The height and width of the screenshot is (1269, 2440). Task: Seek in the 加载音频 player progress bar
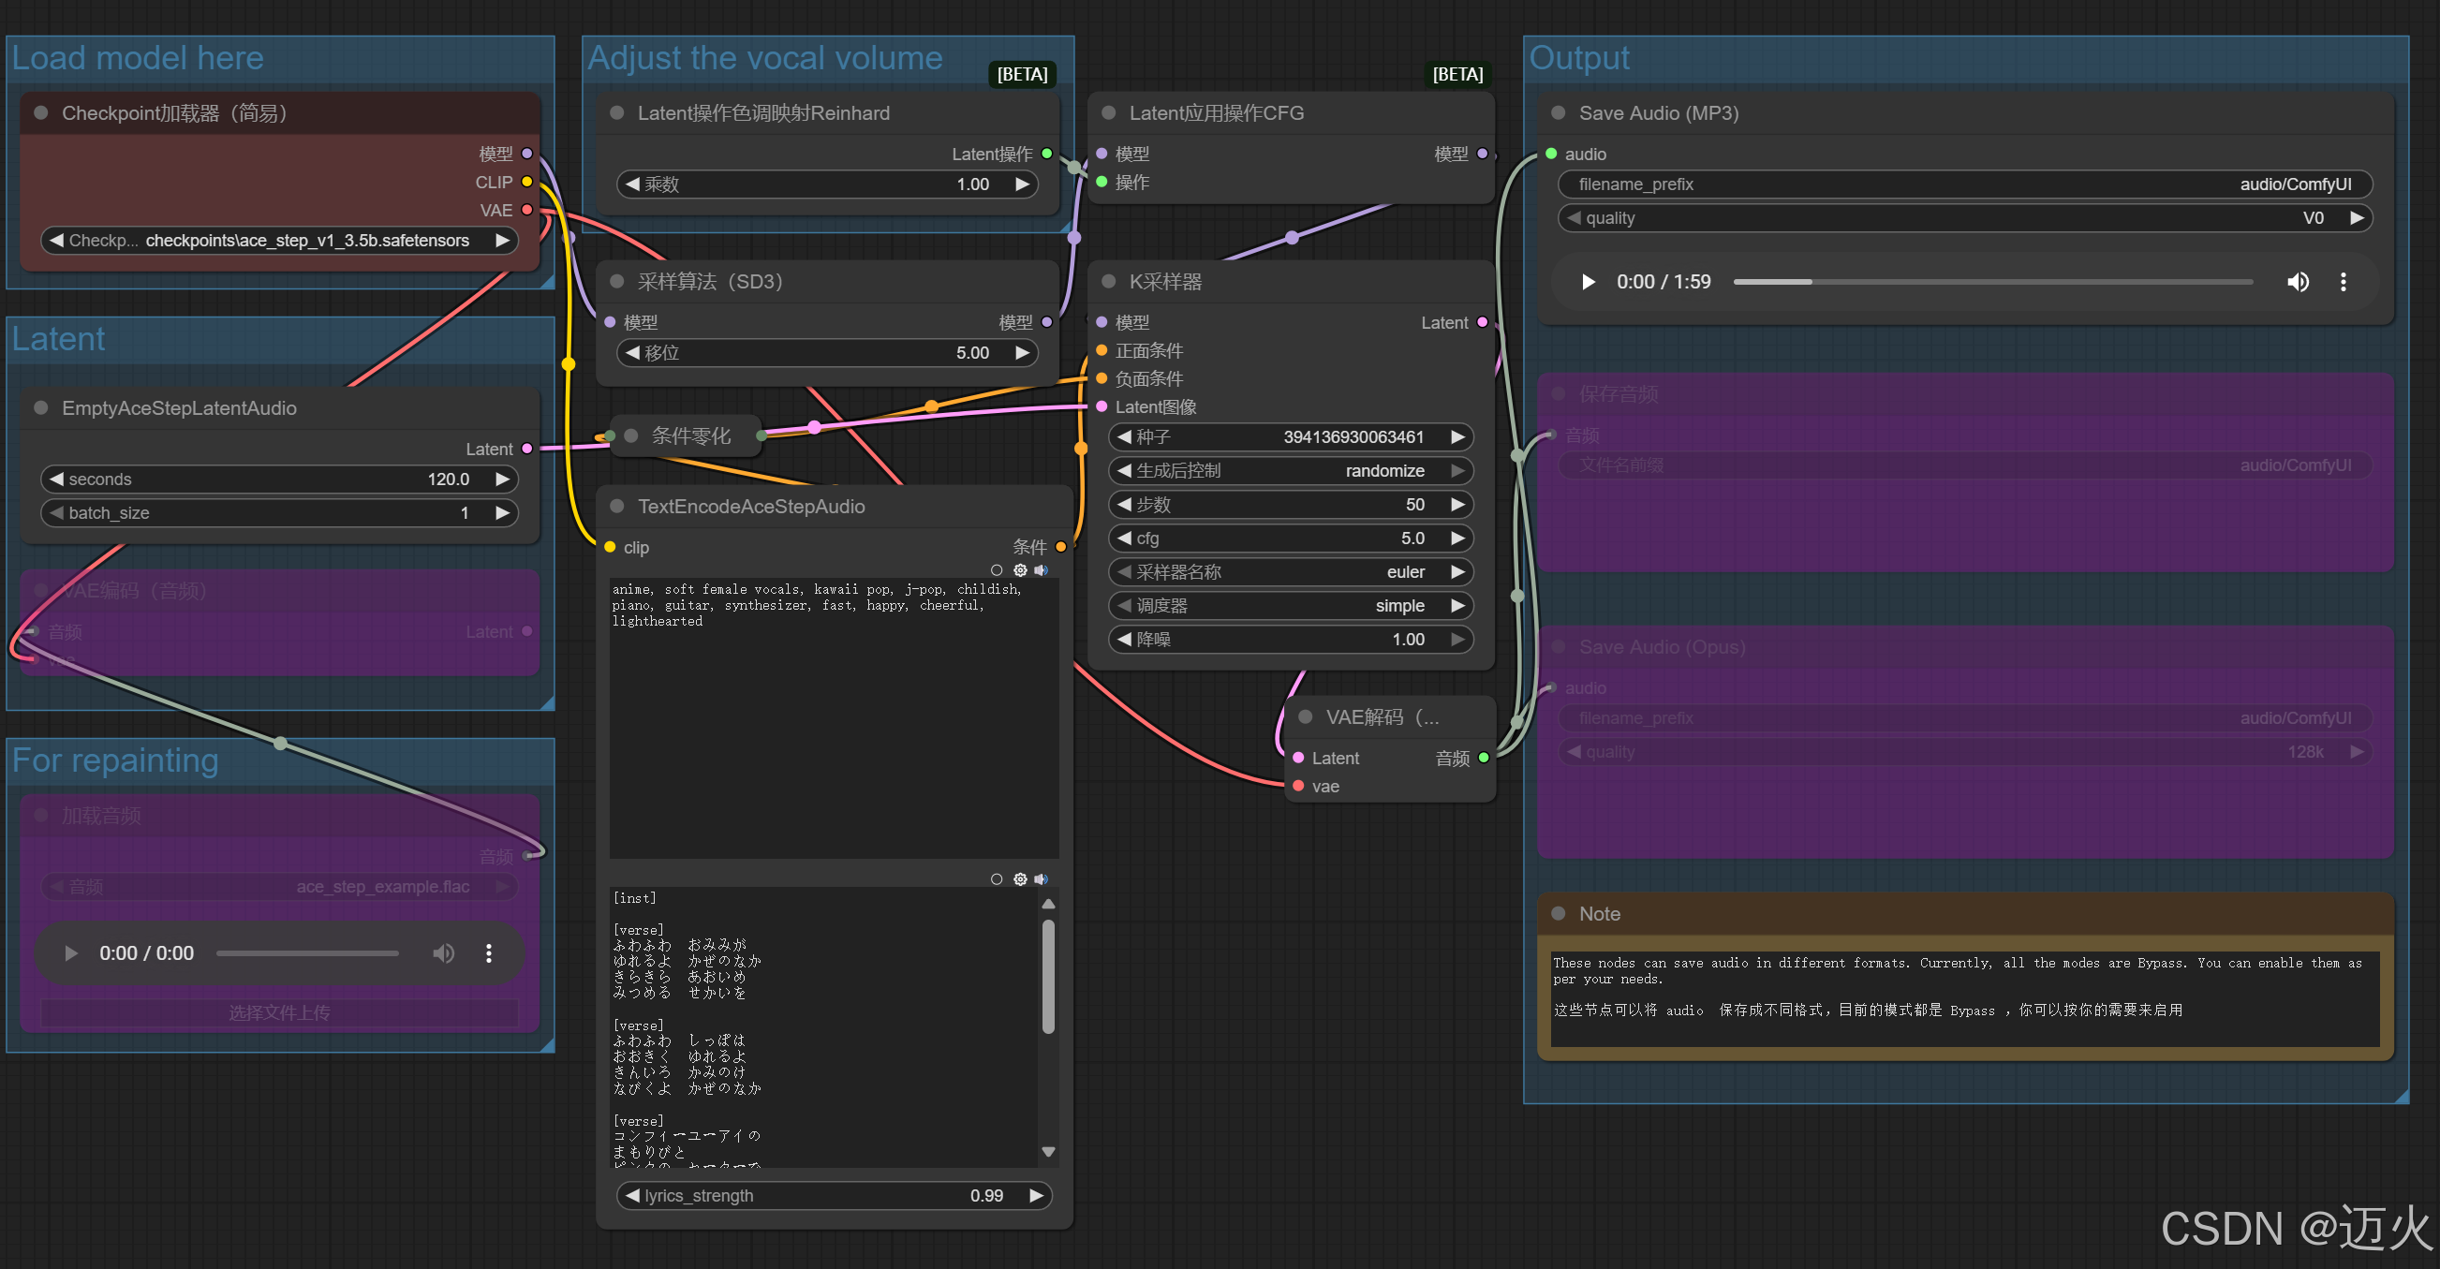[307, 952]
